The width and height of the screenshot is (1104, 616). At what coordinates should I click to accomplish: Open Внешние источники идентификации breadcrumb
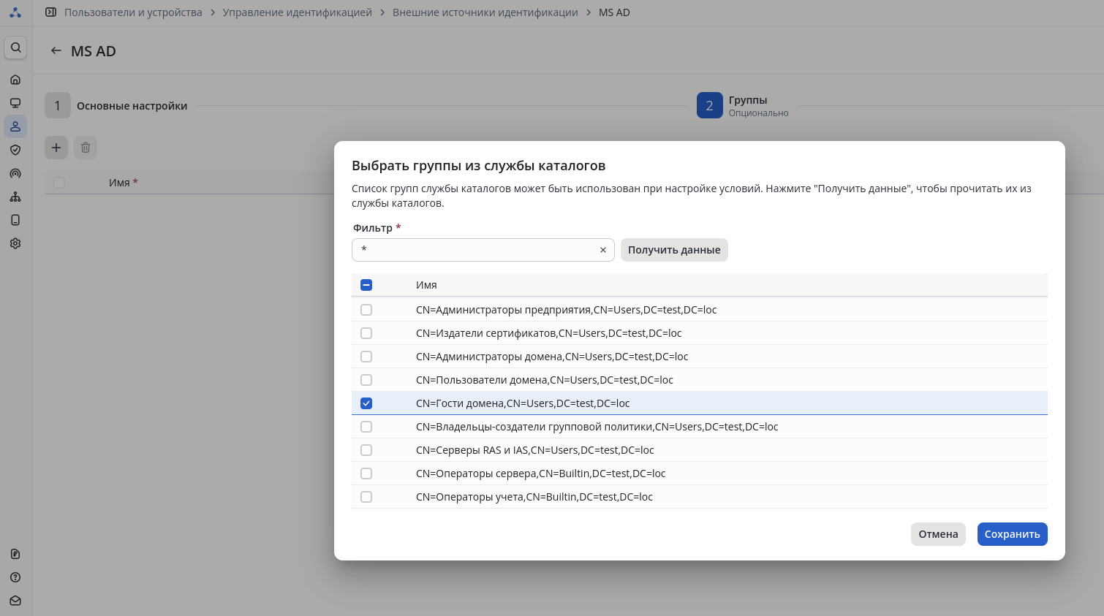(485, 12)
